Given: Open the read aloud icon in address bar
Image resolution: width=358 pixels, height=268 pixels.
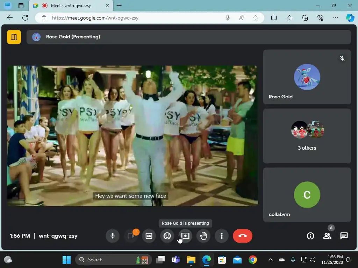Looking at the screenshot, I should [x=242, y=18].
